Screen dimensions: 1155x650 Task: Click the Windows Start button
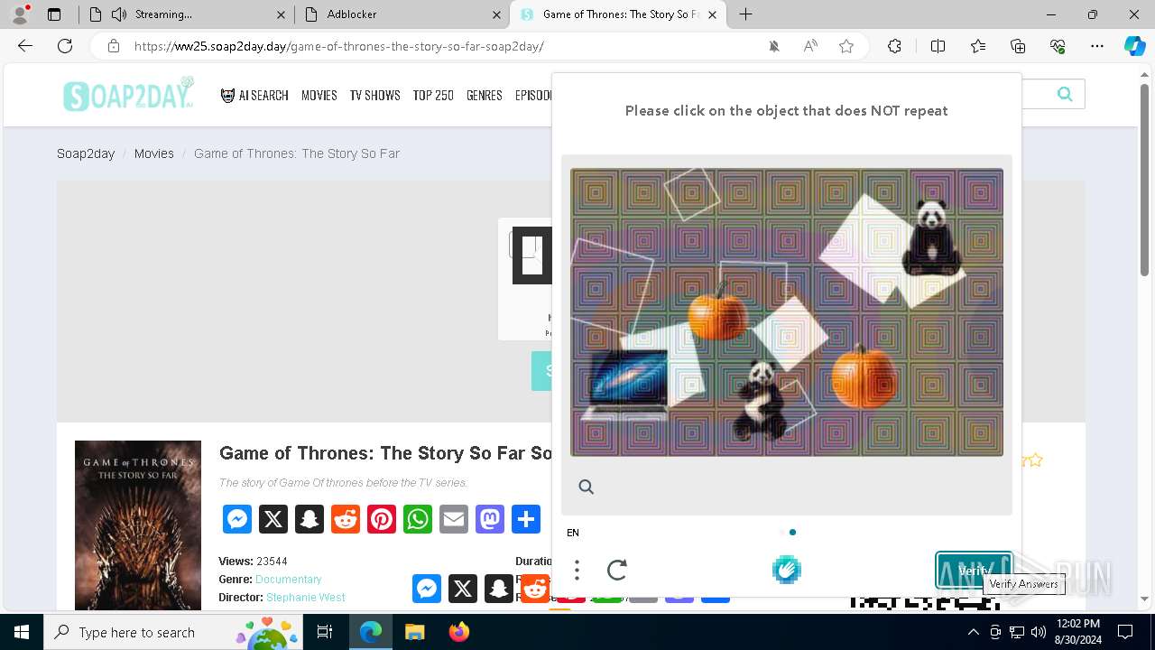pyautogui.click(x=22, y=632)
